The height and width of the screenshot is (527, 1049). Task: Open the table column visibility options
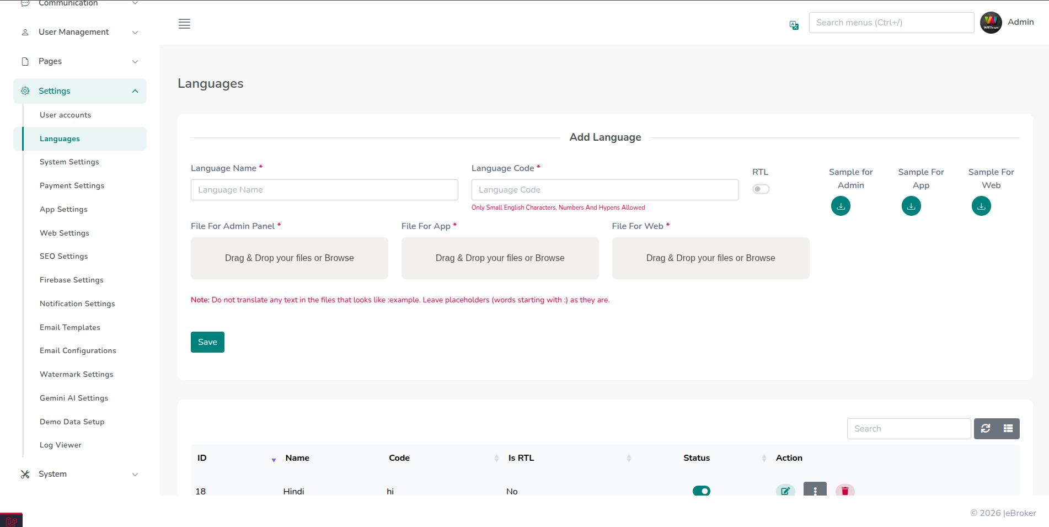point(1008,428)
